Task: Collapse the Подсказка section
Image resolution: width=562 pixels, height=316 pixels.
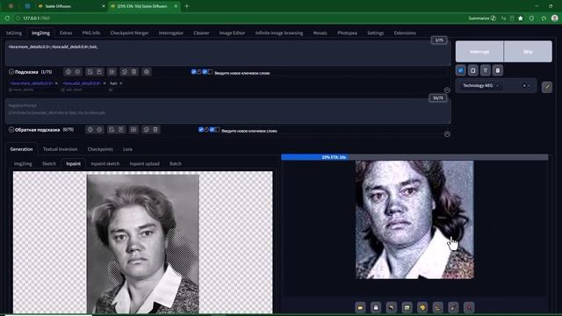Action: tap(11, 72)
